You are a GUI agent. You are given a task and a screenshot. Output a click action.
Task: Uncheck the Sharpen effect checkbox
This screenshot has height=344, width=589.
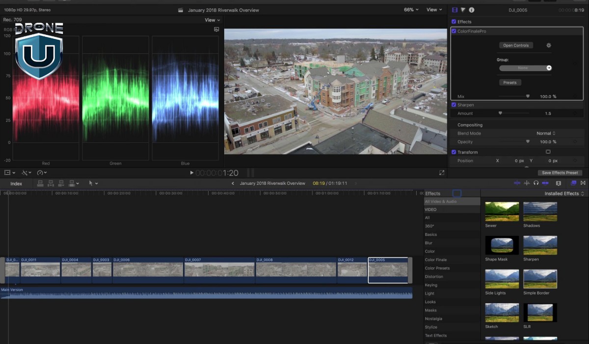pyautogui.click(x=454, y=105)
